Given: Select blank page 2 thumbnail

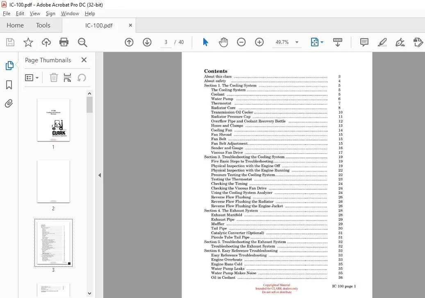Looking at the screenshot, I should click(x=53, y=182).
